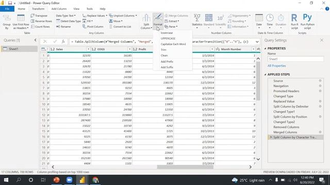Close the Query Settings pane
This screenshot has width=330, height=185.
(322, 40)
